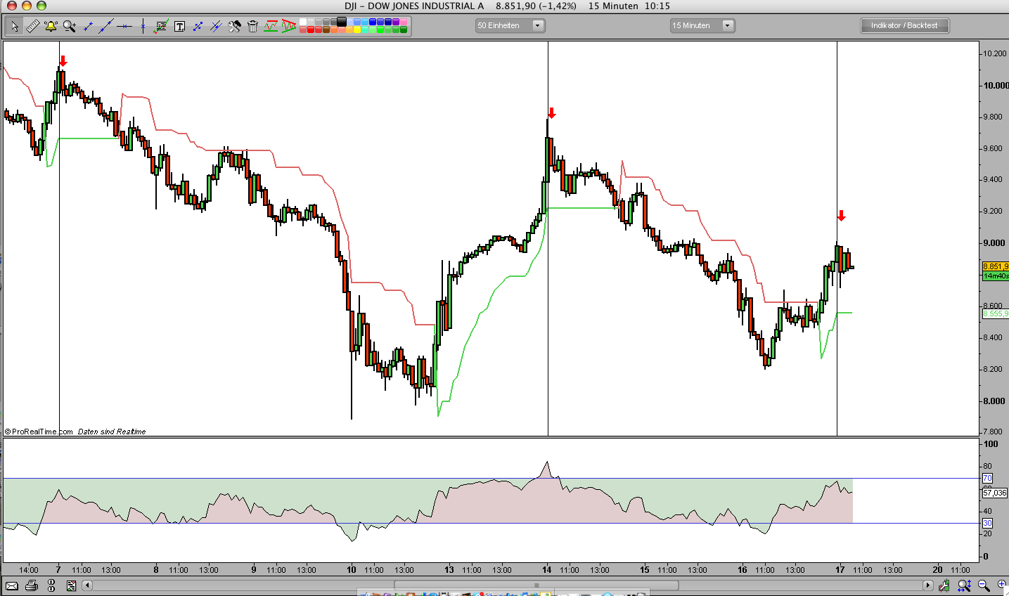Image resolution: width=1009 pixels, height=596 pixels.
Task: Pick the bright red color swatch
Action: tap(311, 30)
